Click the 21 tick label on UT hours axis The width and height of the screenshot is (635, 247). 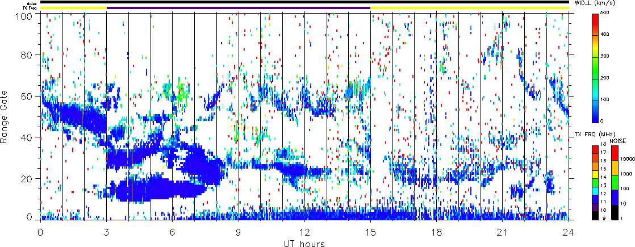click(503, 232)
